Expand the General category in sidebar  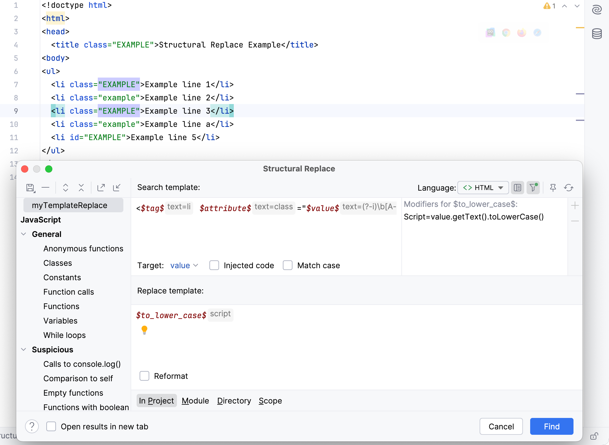[x=25, y=234]
